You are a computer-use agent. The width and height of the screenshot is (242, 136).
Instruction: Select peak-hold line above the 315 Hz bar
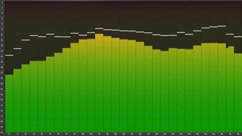[x=99, y=29]
